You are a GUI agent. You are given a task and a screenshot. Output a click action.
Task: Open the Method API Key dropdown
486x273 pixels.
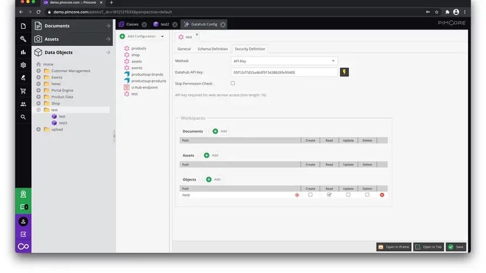[x=284, y=61]
